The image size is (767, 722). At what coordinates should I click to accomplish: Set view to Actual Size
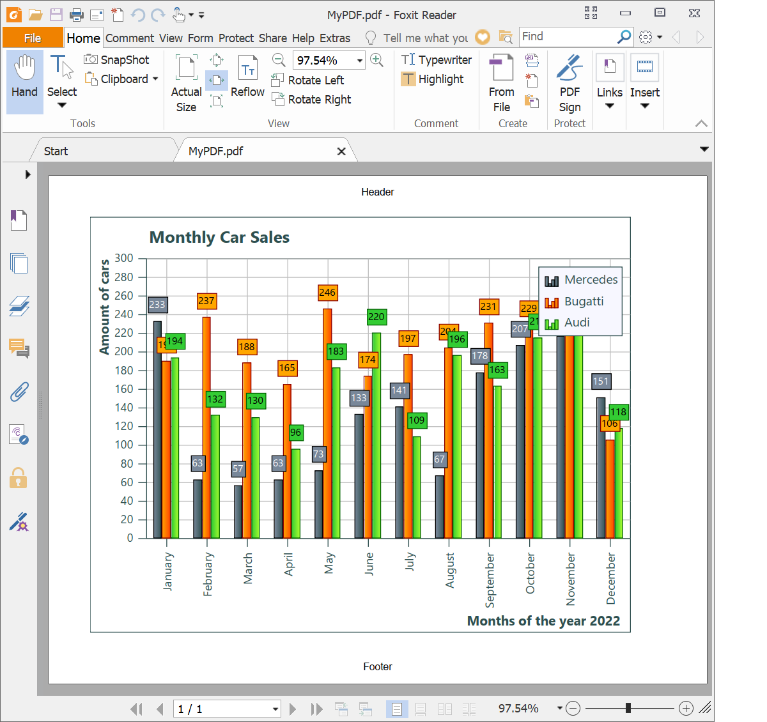[x=186, y=83]
